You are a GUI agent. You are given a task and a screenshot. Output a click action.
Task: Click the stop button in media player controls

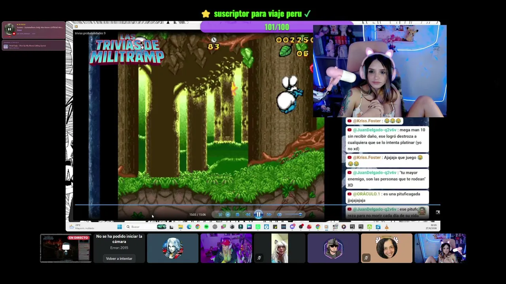(237, 215)
